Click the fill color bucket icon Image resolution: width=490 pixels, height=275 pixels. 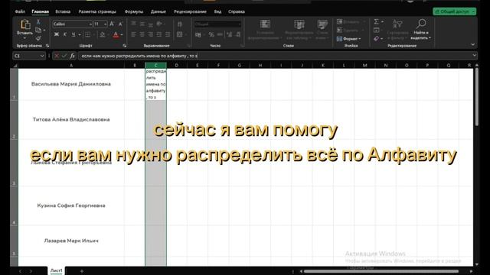[x=102, y=34]
